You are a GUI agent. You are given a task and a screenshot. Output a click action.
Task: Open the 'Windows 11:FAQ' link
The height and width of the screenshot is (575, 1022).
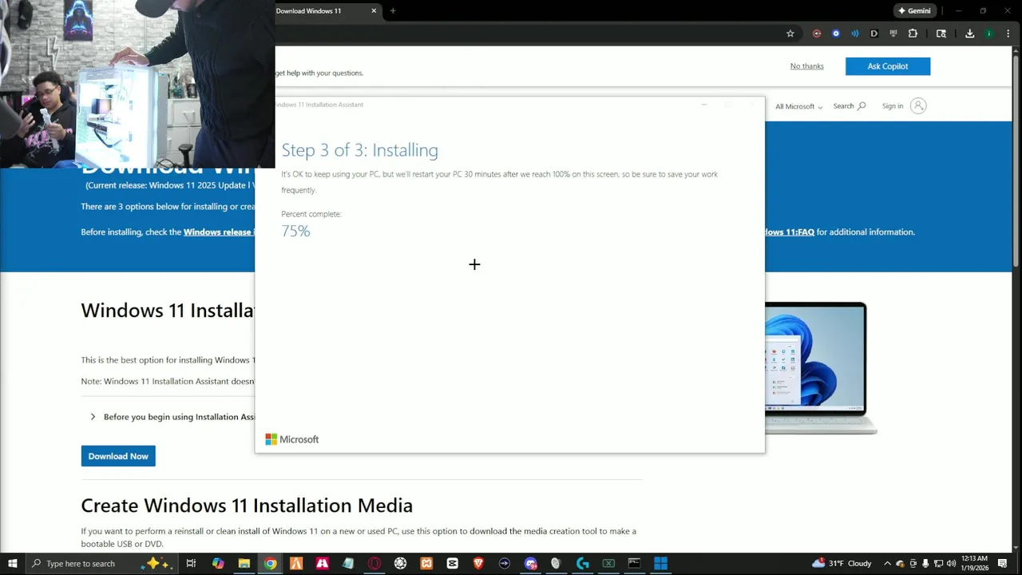(789, 232)
